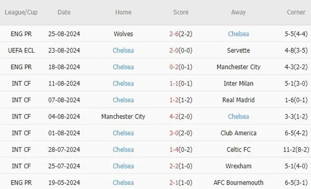311x189 pixels.
Task: Select Celtic FC away team name
Action: pos(238,150)
